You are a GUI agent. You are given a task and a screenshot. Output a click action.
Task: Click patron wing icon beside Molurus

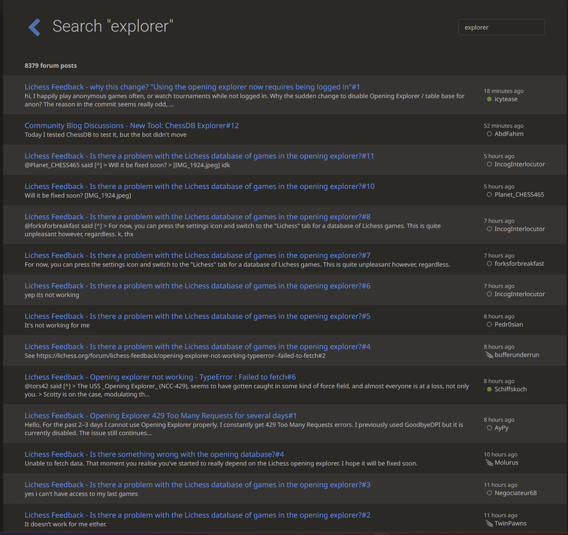pyautogui.click(x=489, y=463)
